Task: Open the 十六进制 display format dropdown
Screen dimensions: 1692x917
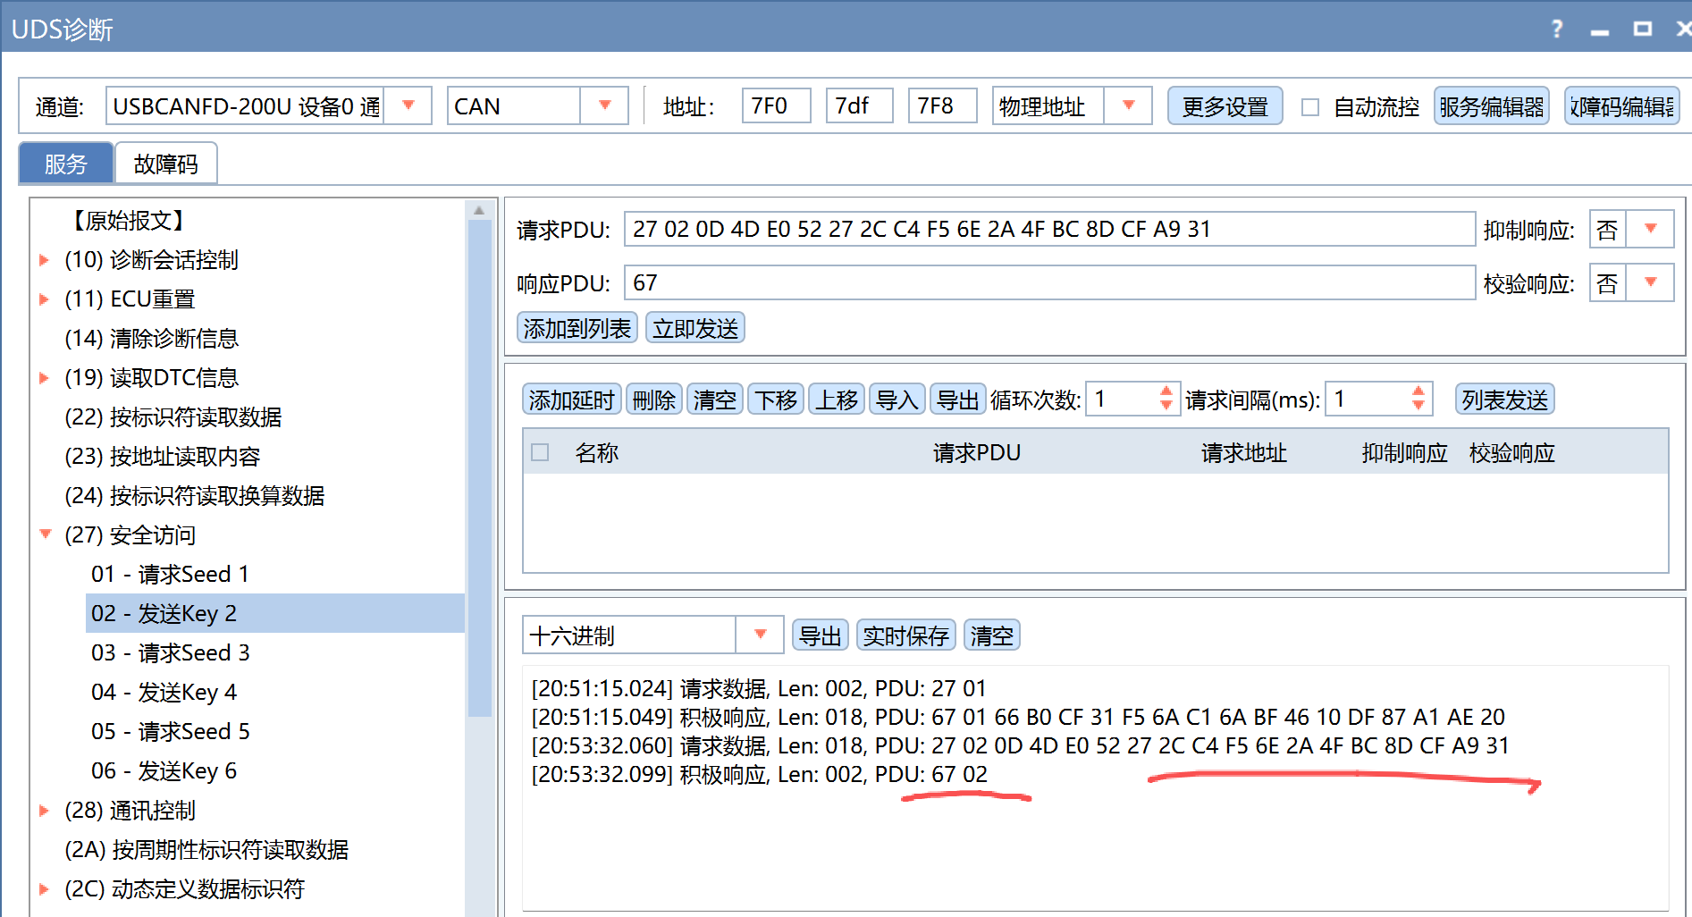Action: [x=760, y=635]
